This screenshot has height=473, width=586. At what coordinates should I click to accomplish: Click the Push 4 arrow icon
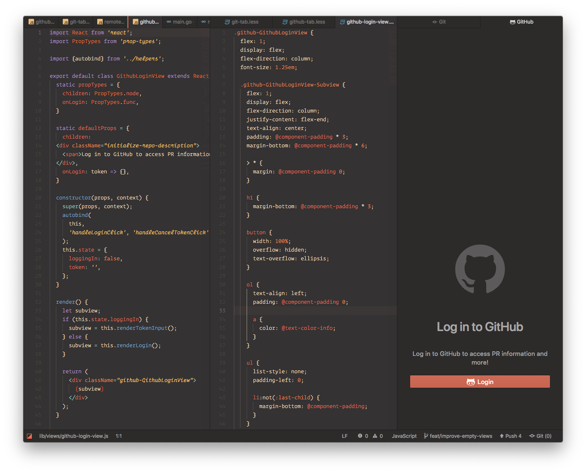point(501,436)
